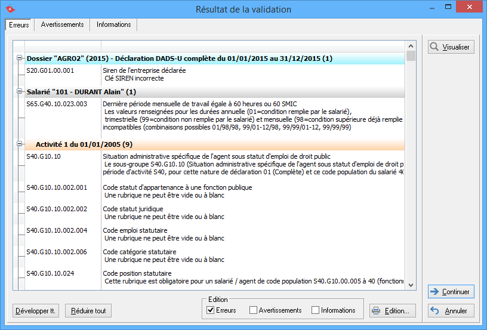
Task: Open the Informations tab
Action: coord(113,24)
